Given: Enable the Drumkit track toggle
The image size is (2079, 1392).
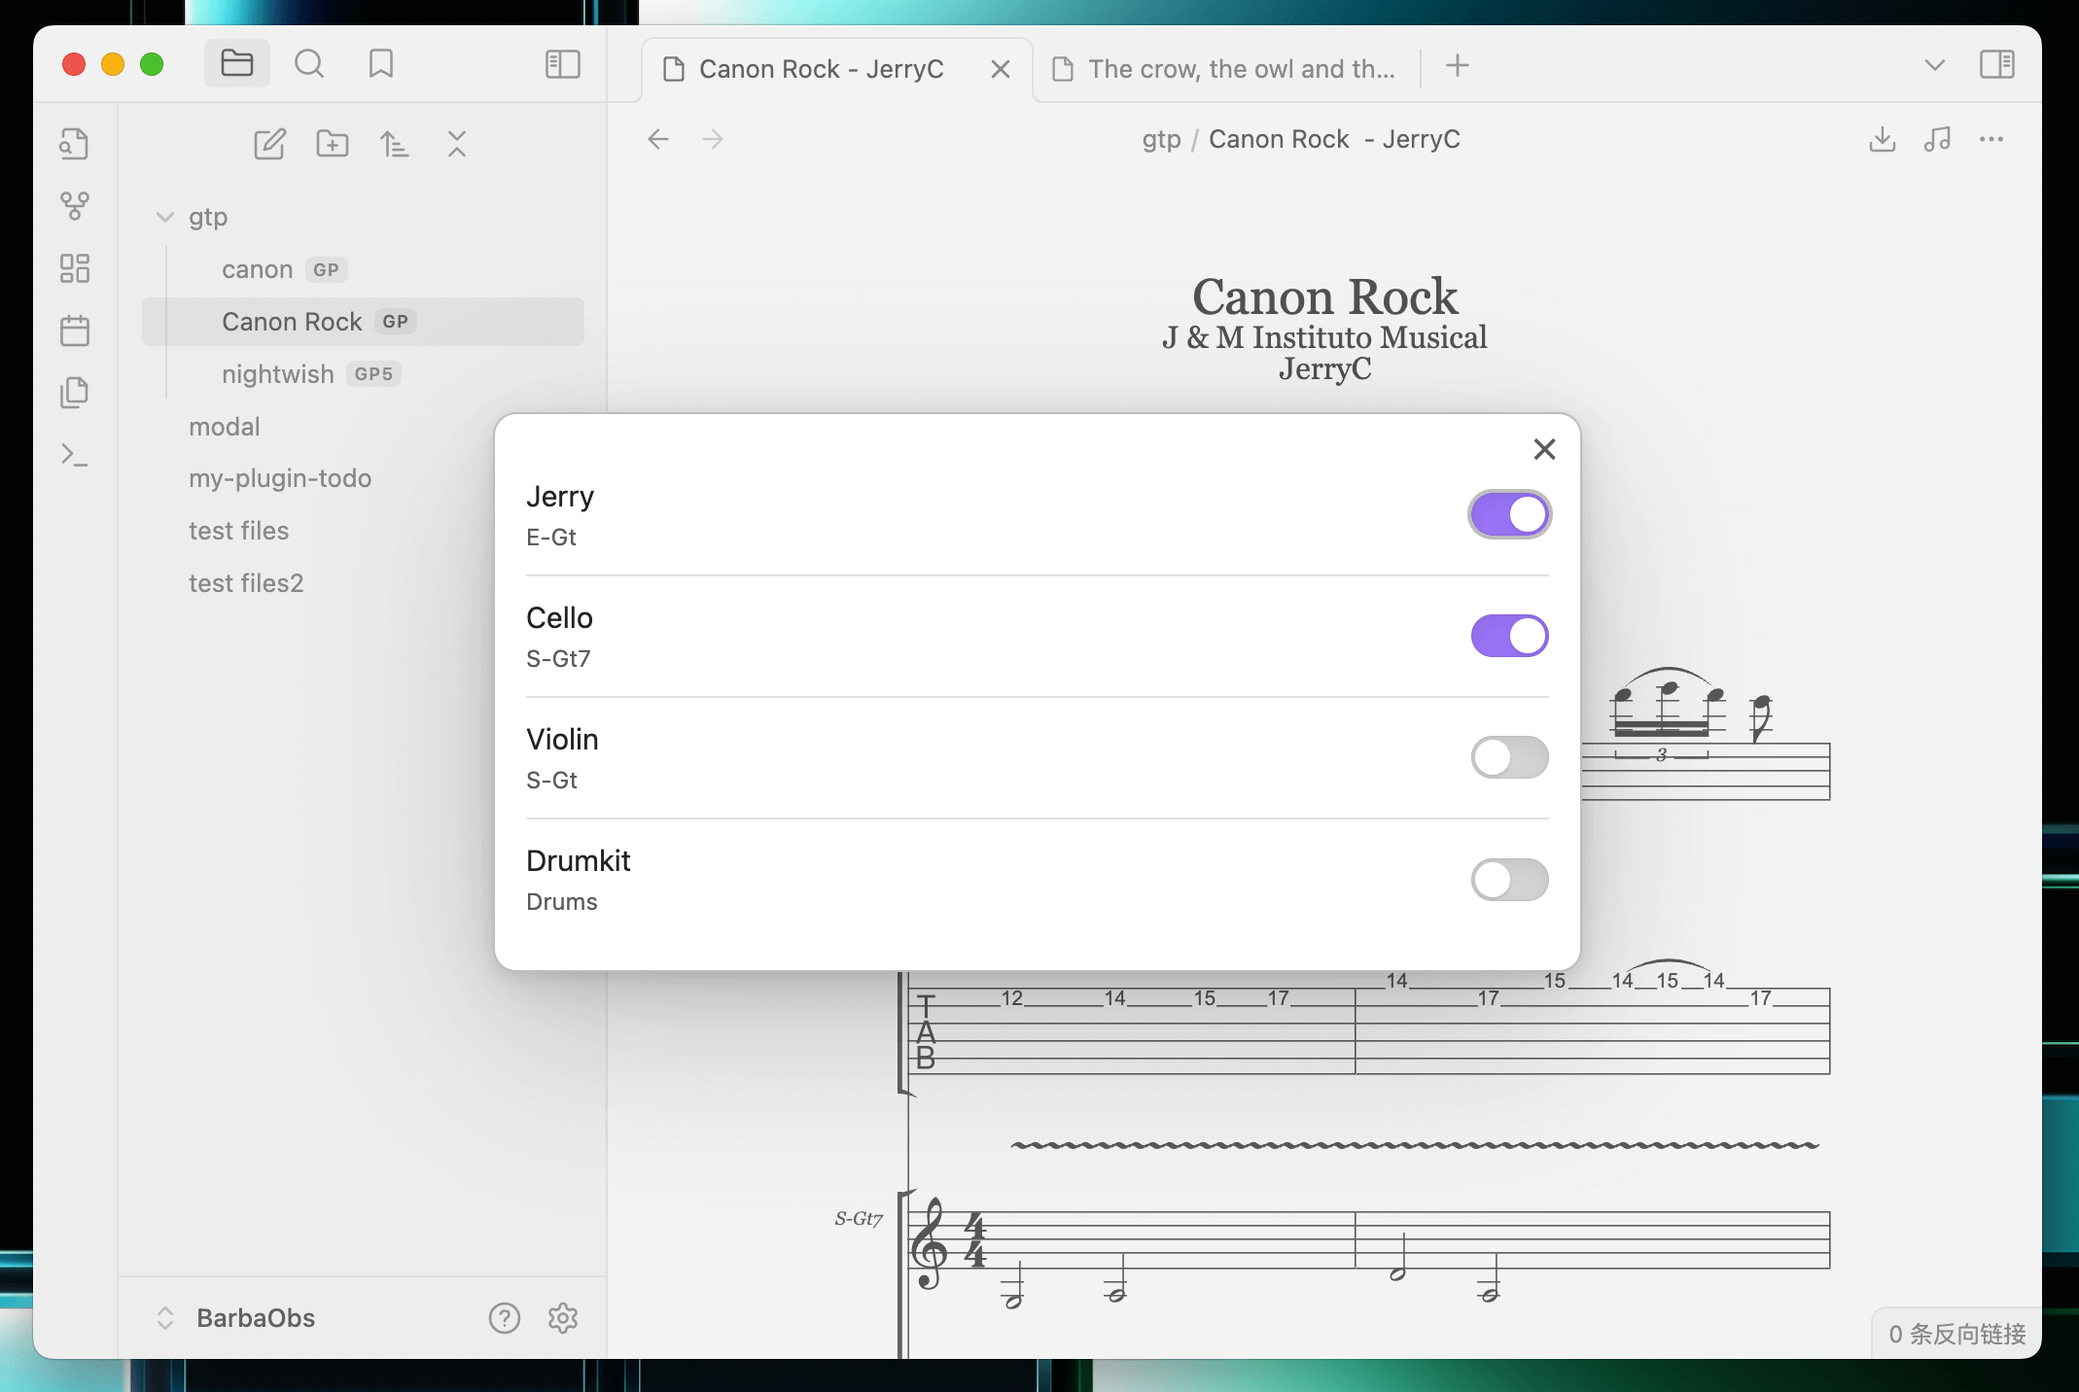Looking at the screenshot, I should (x=1508, y=880).
